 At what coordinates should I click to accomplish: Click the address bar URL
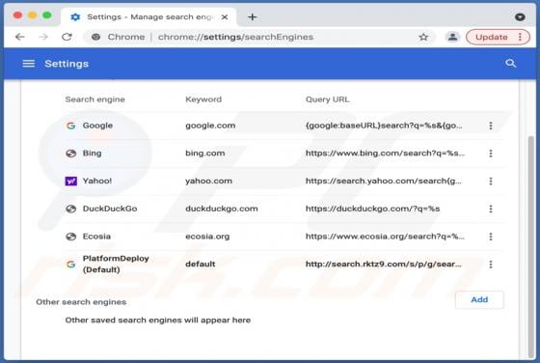click(x=235, y=37)
